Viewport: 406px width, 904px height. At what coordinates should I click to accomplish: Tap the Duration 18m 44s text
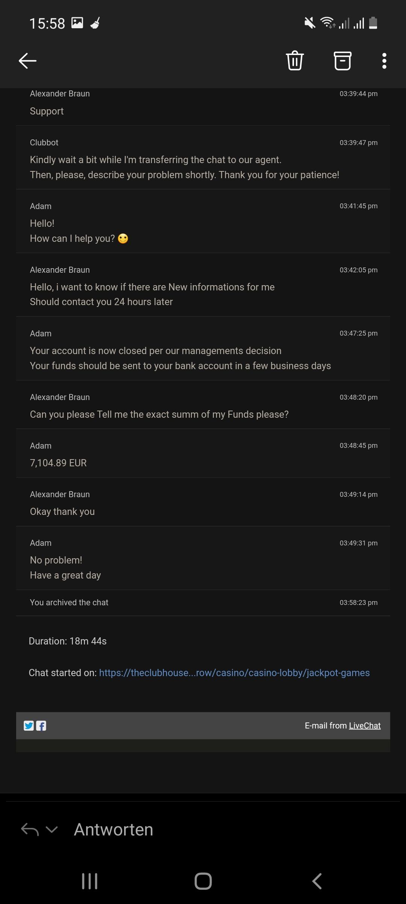point(68,641)
